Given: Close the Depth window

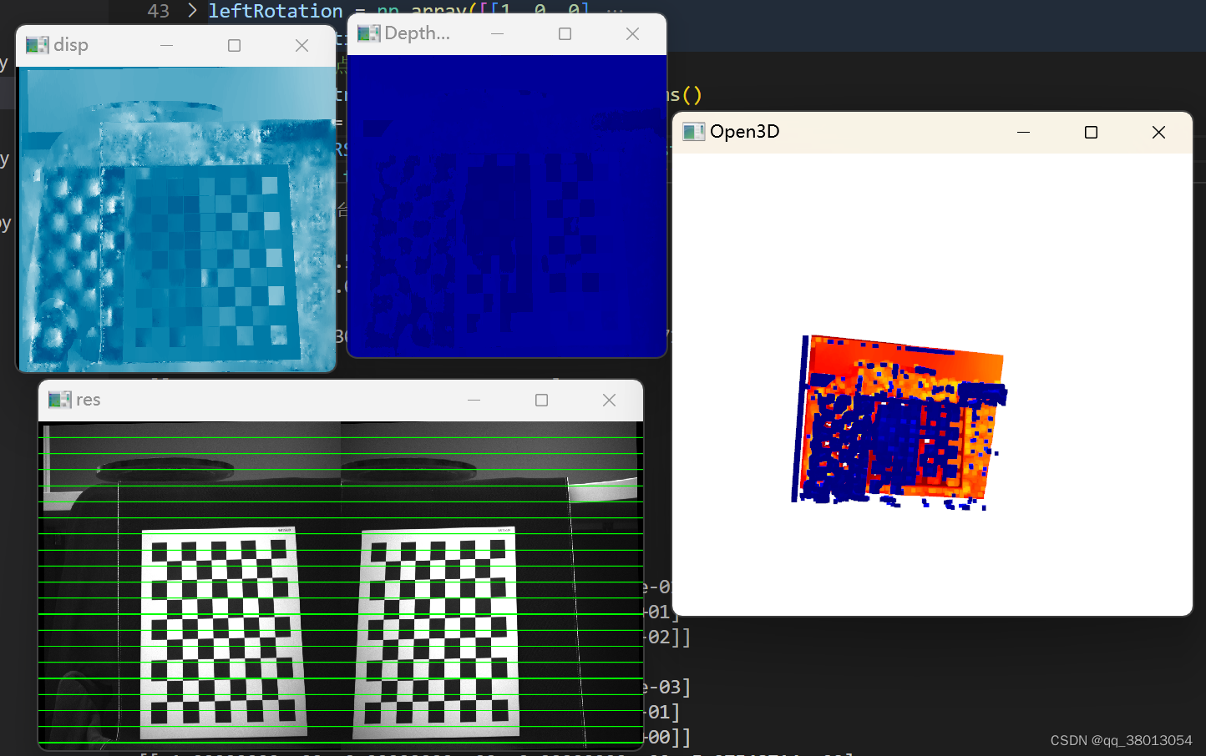Looking at the screenshot, I should pyautogui.click(x=632, y=33).
